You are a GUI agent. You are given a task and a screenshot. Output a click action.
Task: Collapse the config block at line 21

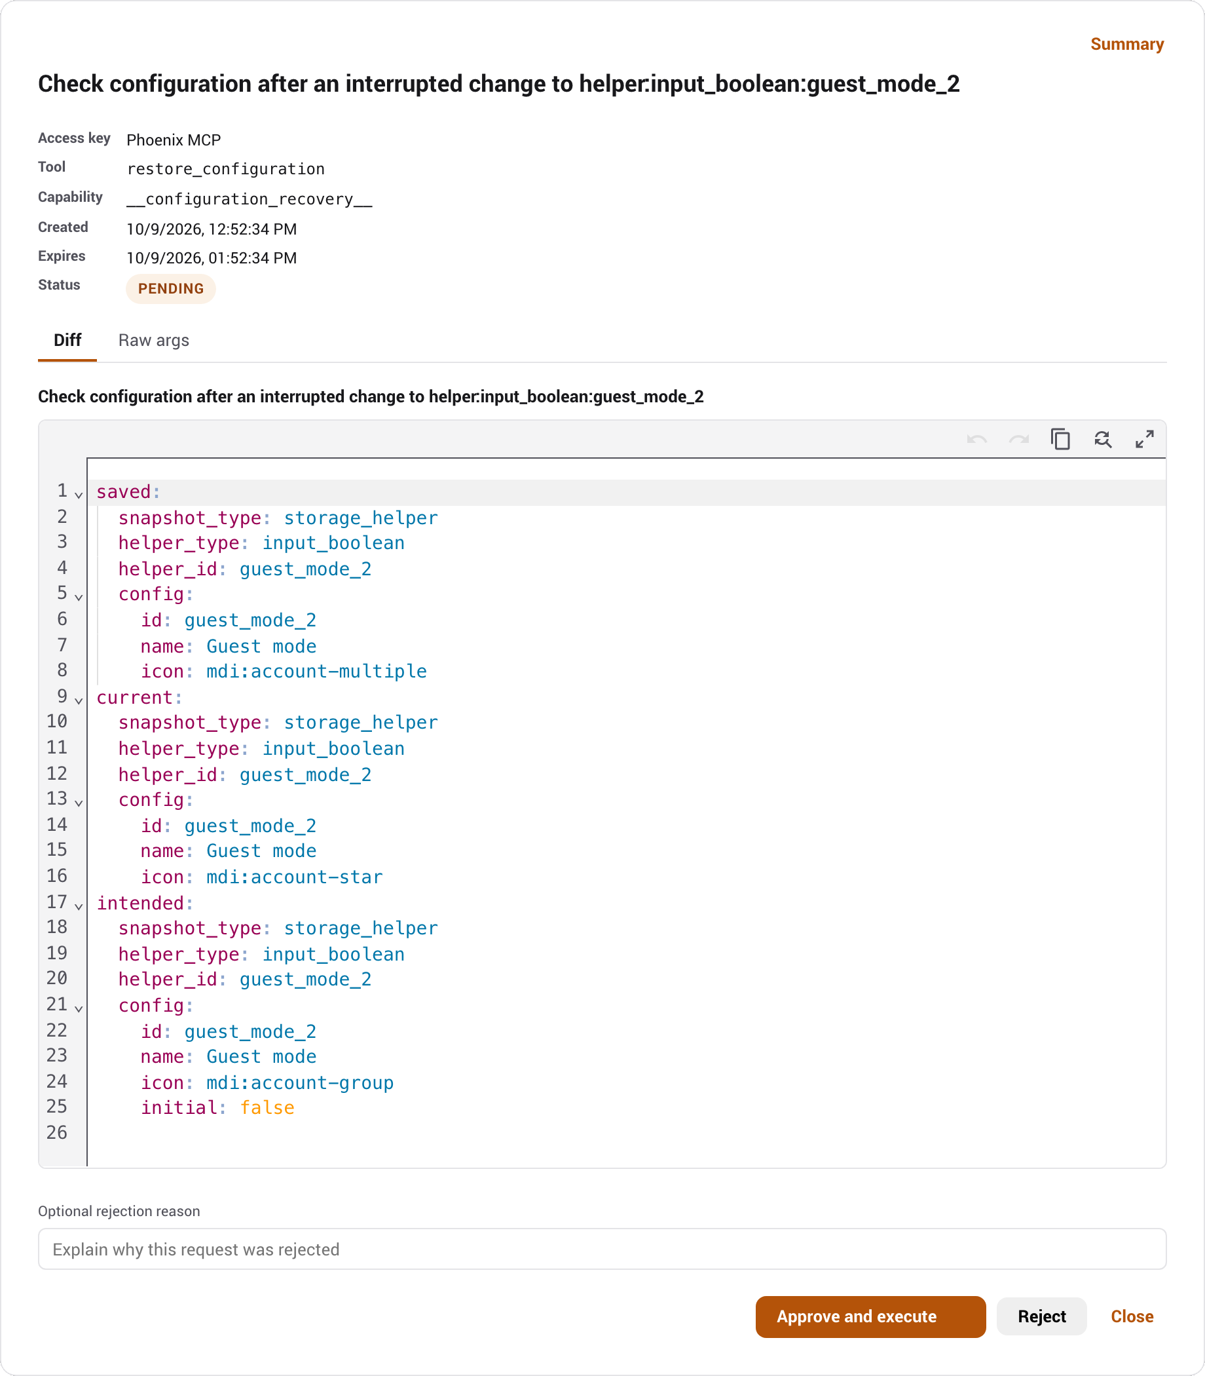point(79,1008)
